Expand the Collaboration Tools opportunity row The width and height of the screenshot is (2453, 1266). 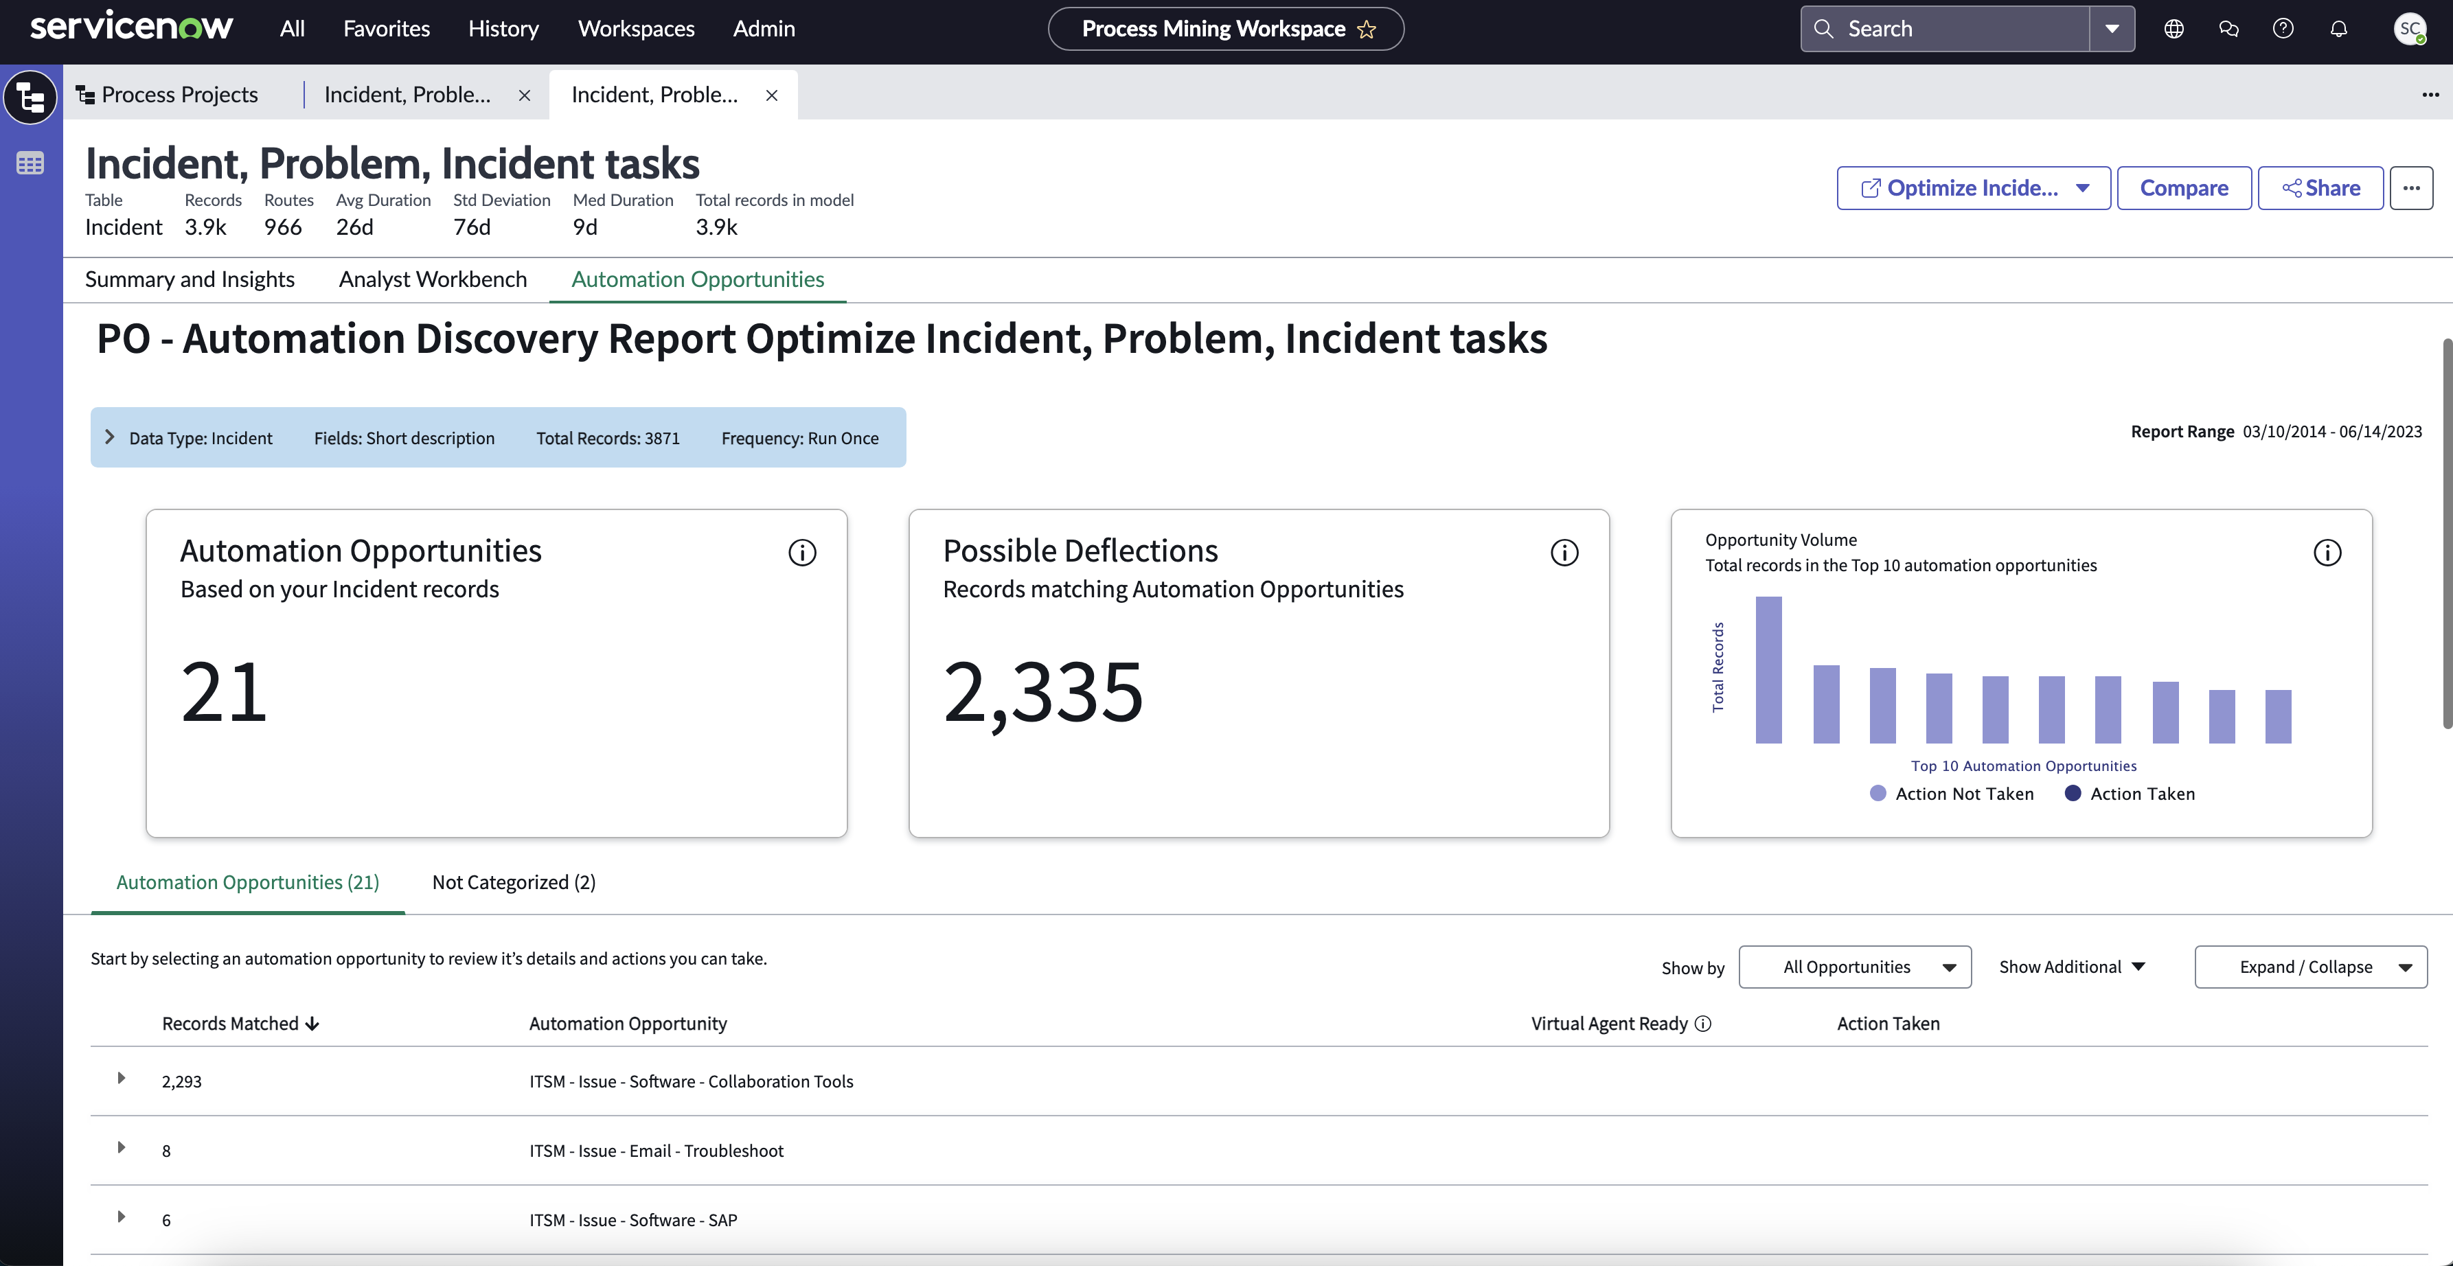(x=121, y=1079)
